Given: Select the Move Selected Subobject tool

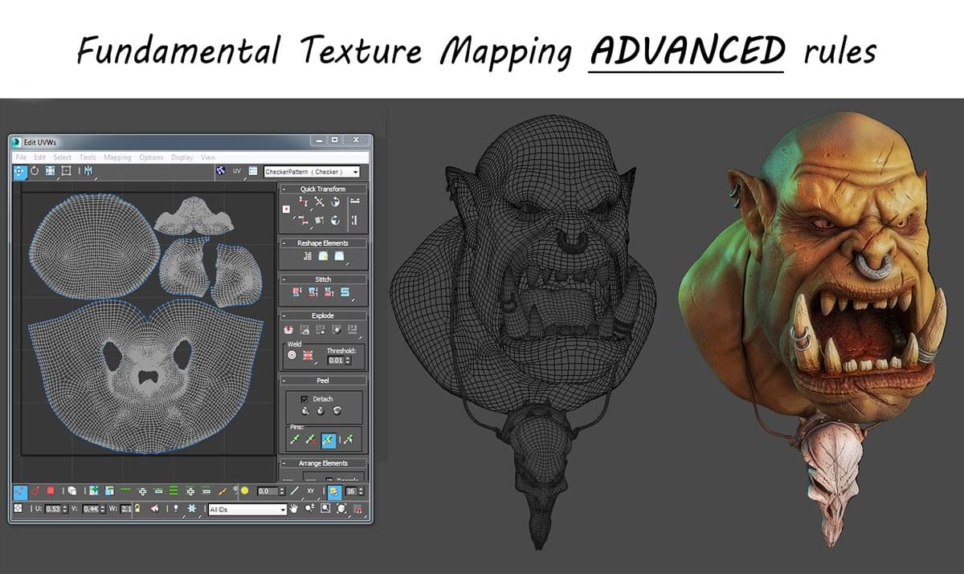Looking at the screenshot, I should [x=20, y=171].
